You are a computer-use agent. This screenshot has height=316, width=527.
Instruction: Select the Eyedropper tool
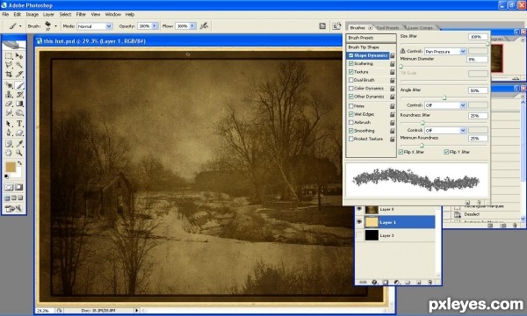click(19, 144)
